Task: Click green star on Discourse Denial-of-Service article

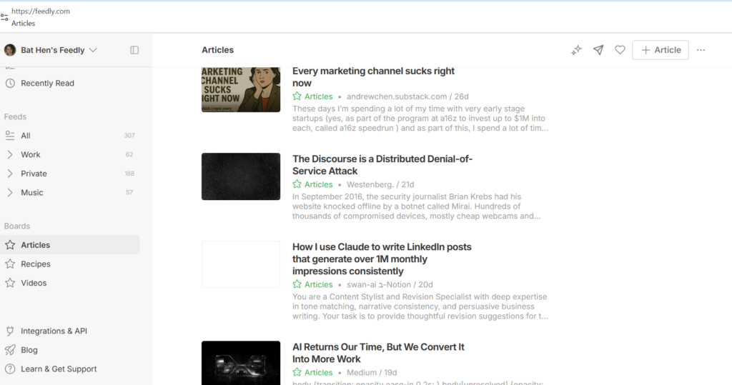Action: (x=297, y=184)
